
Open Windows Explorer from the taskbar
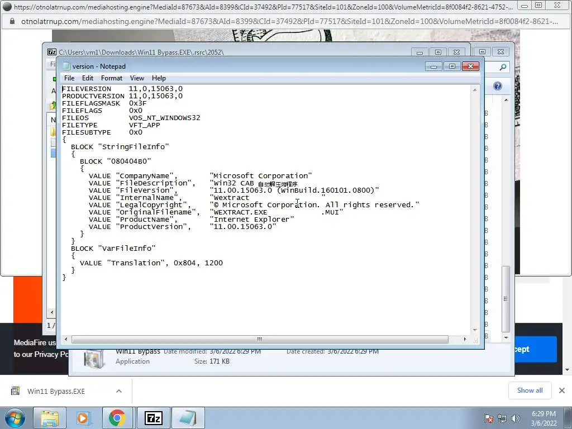click(x=50, y=418)
